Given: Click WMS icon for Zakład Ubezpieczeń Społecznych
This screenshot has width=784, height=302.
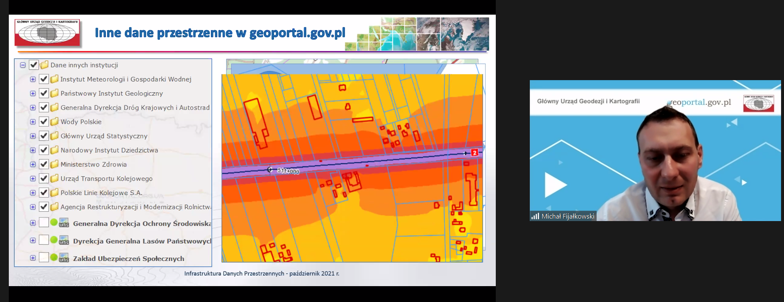Looking at the screenshot, I should [64, 258].
